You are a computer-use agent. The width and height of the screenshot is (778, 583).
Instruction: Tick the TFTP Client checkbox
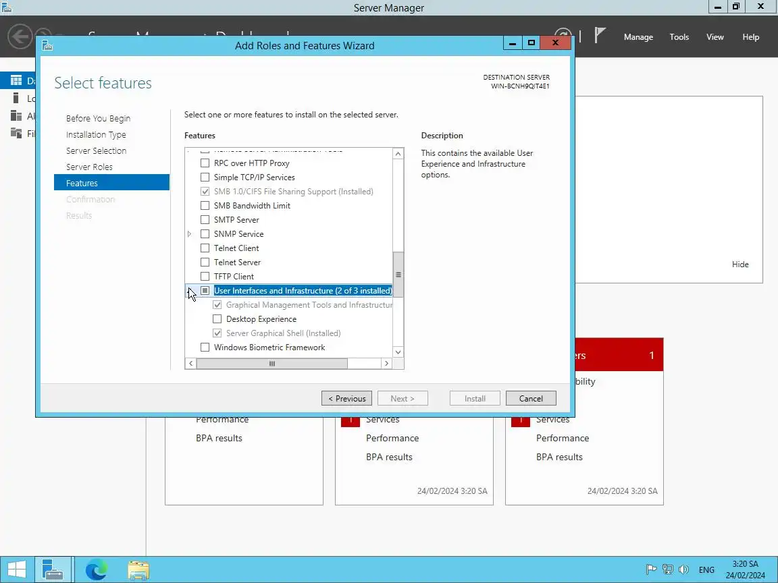click(205, 276)
